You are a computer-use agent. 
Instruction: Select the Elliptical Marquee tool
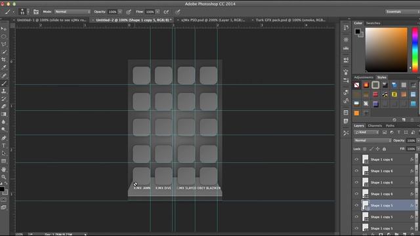[3, 37]
